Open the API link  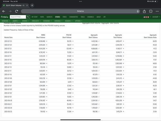click(x=105, y=17)
